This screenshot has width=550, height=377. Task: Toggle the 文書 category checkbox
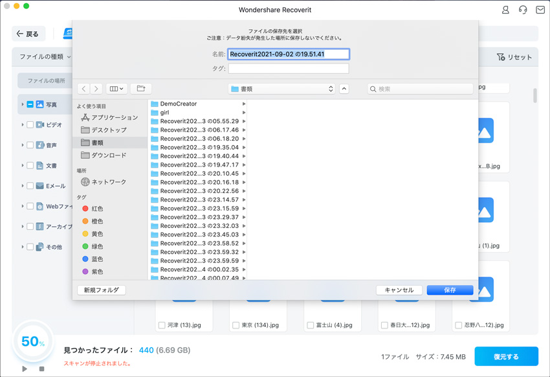tap(30, 165)
